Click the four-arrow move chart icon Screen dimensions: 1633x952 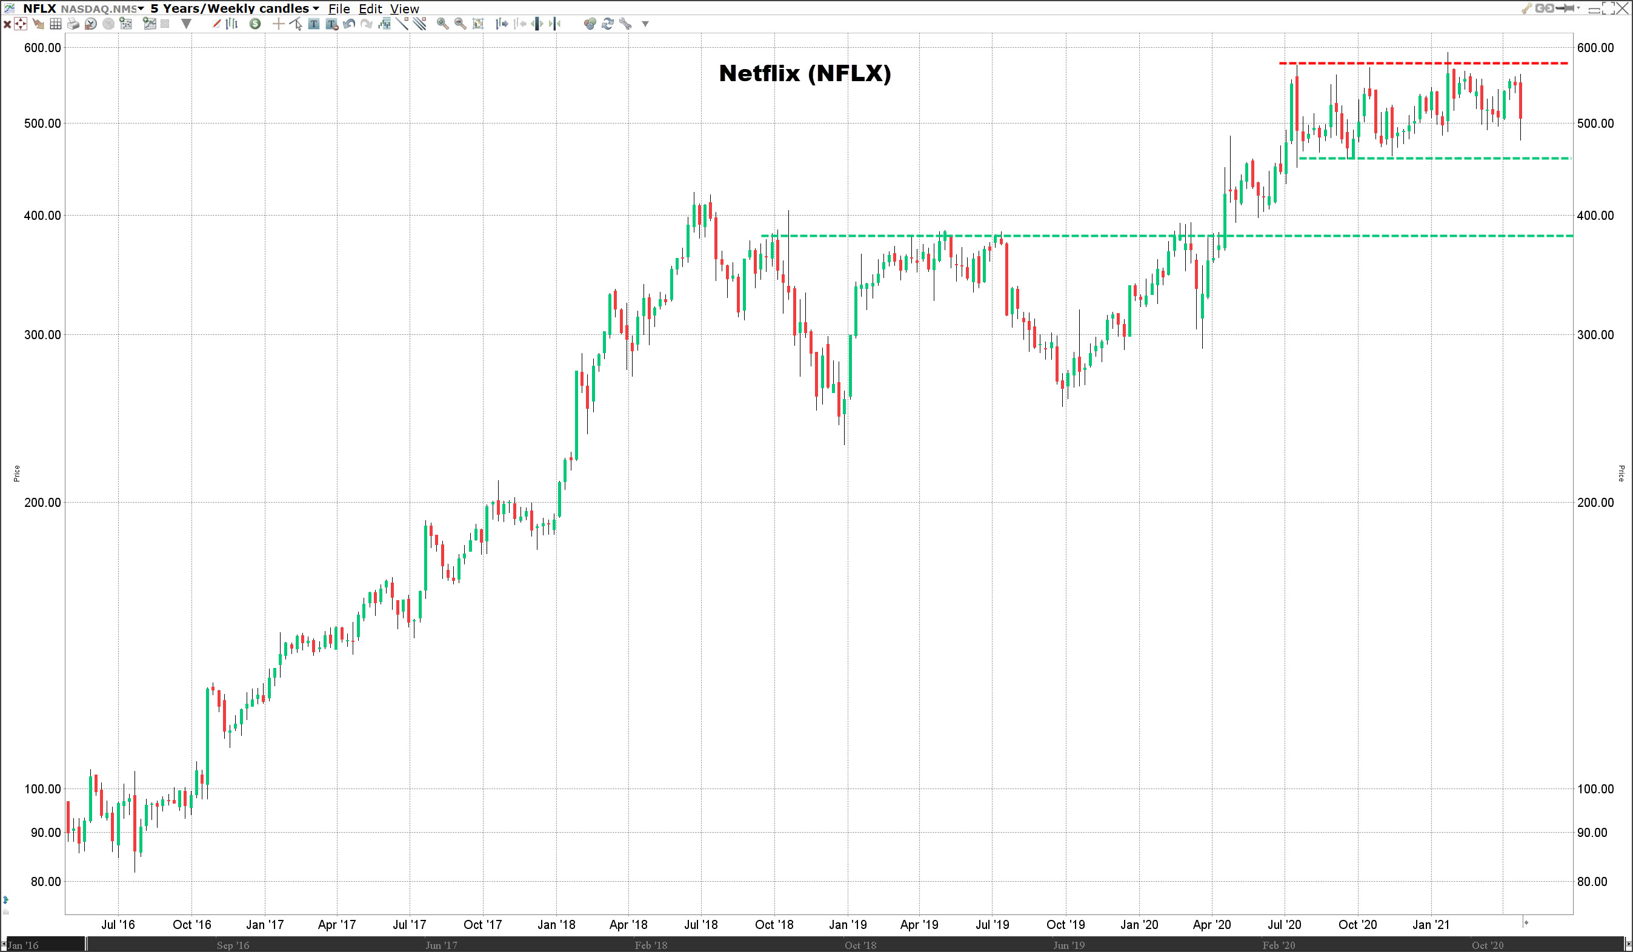21,24
